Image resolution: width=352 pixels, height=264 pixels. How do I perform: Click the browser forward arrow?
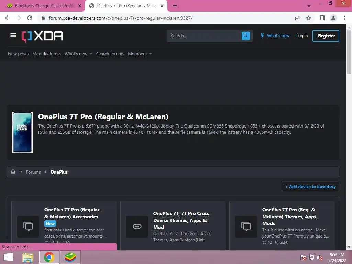tap(19, 18)
